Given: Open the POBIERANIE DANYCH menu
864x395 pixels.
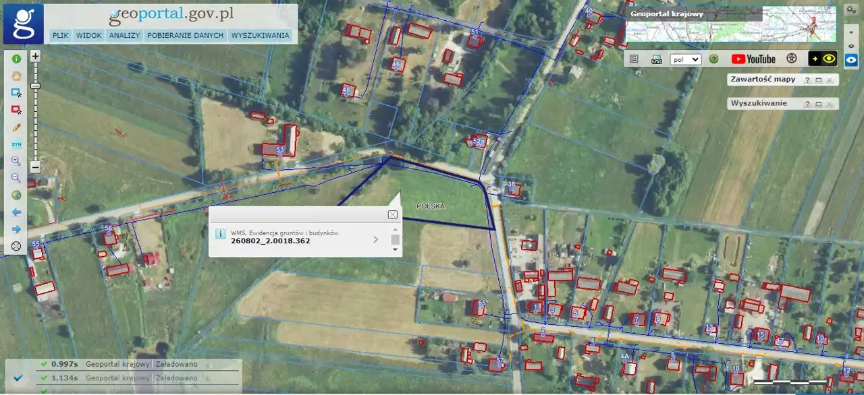Looking at the screenshot, I should click(185, 35).
